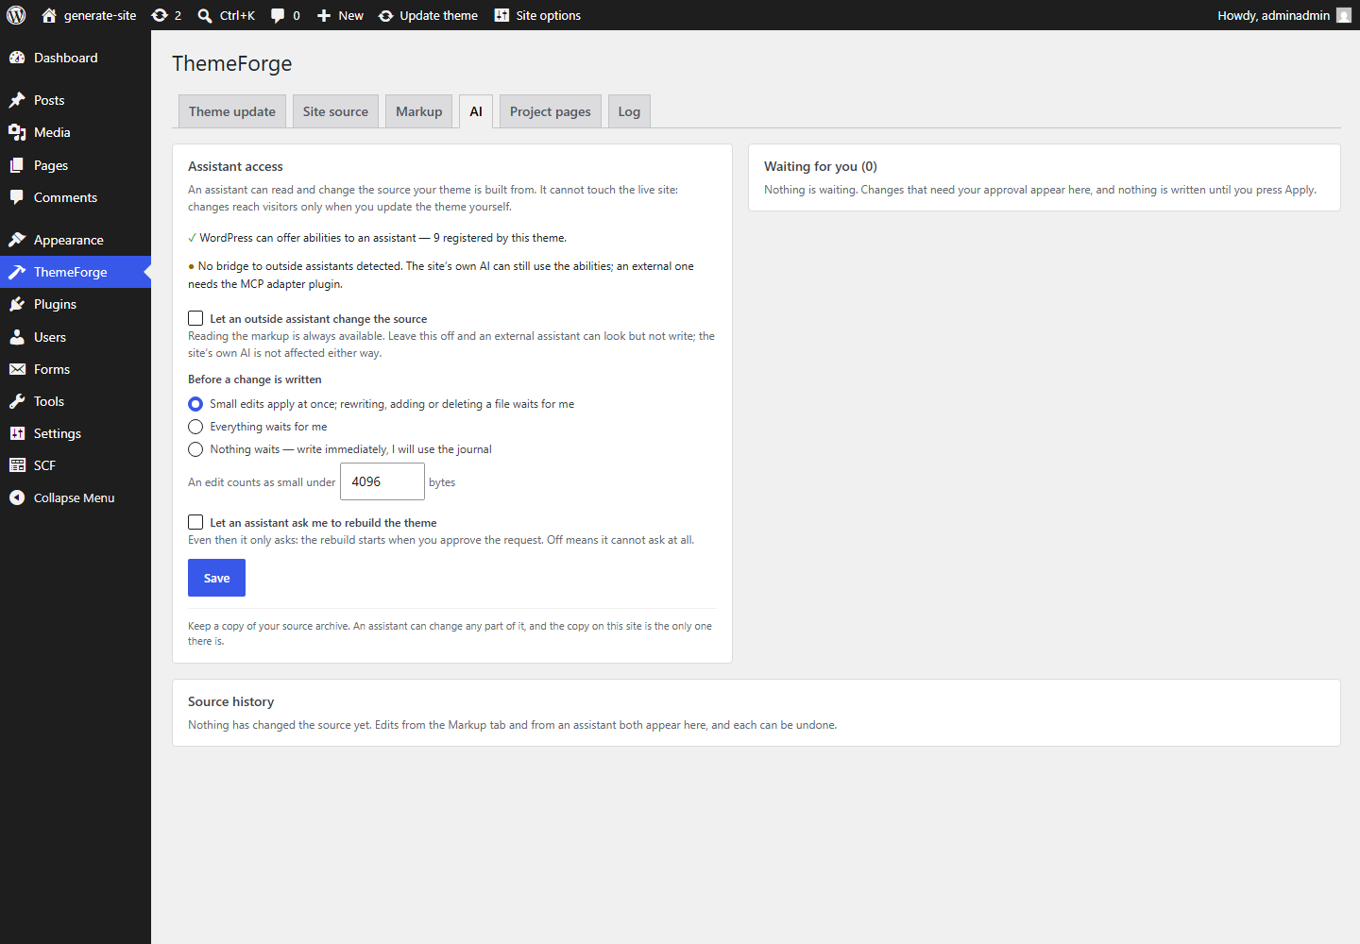Click the Site options icon
Screen dimensions: 1360x944
pyautogui.click(x=501, y=15)
